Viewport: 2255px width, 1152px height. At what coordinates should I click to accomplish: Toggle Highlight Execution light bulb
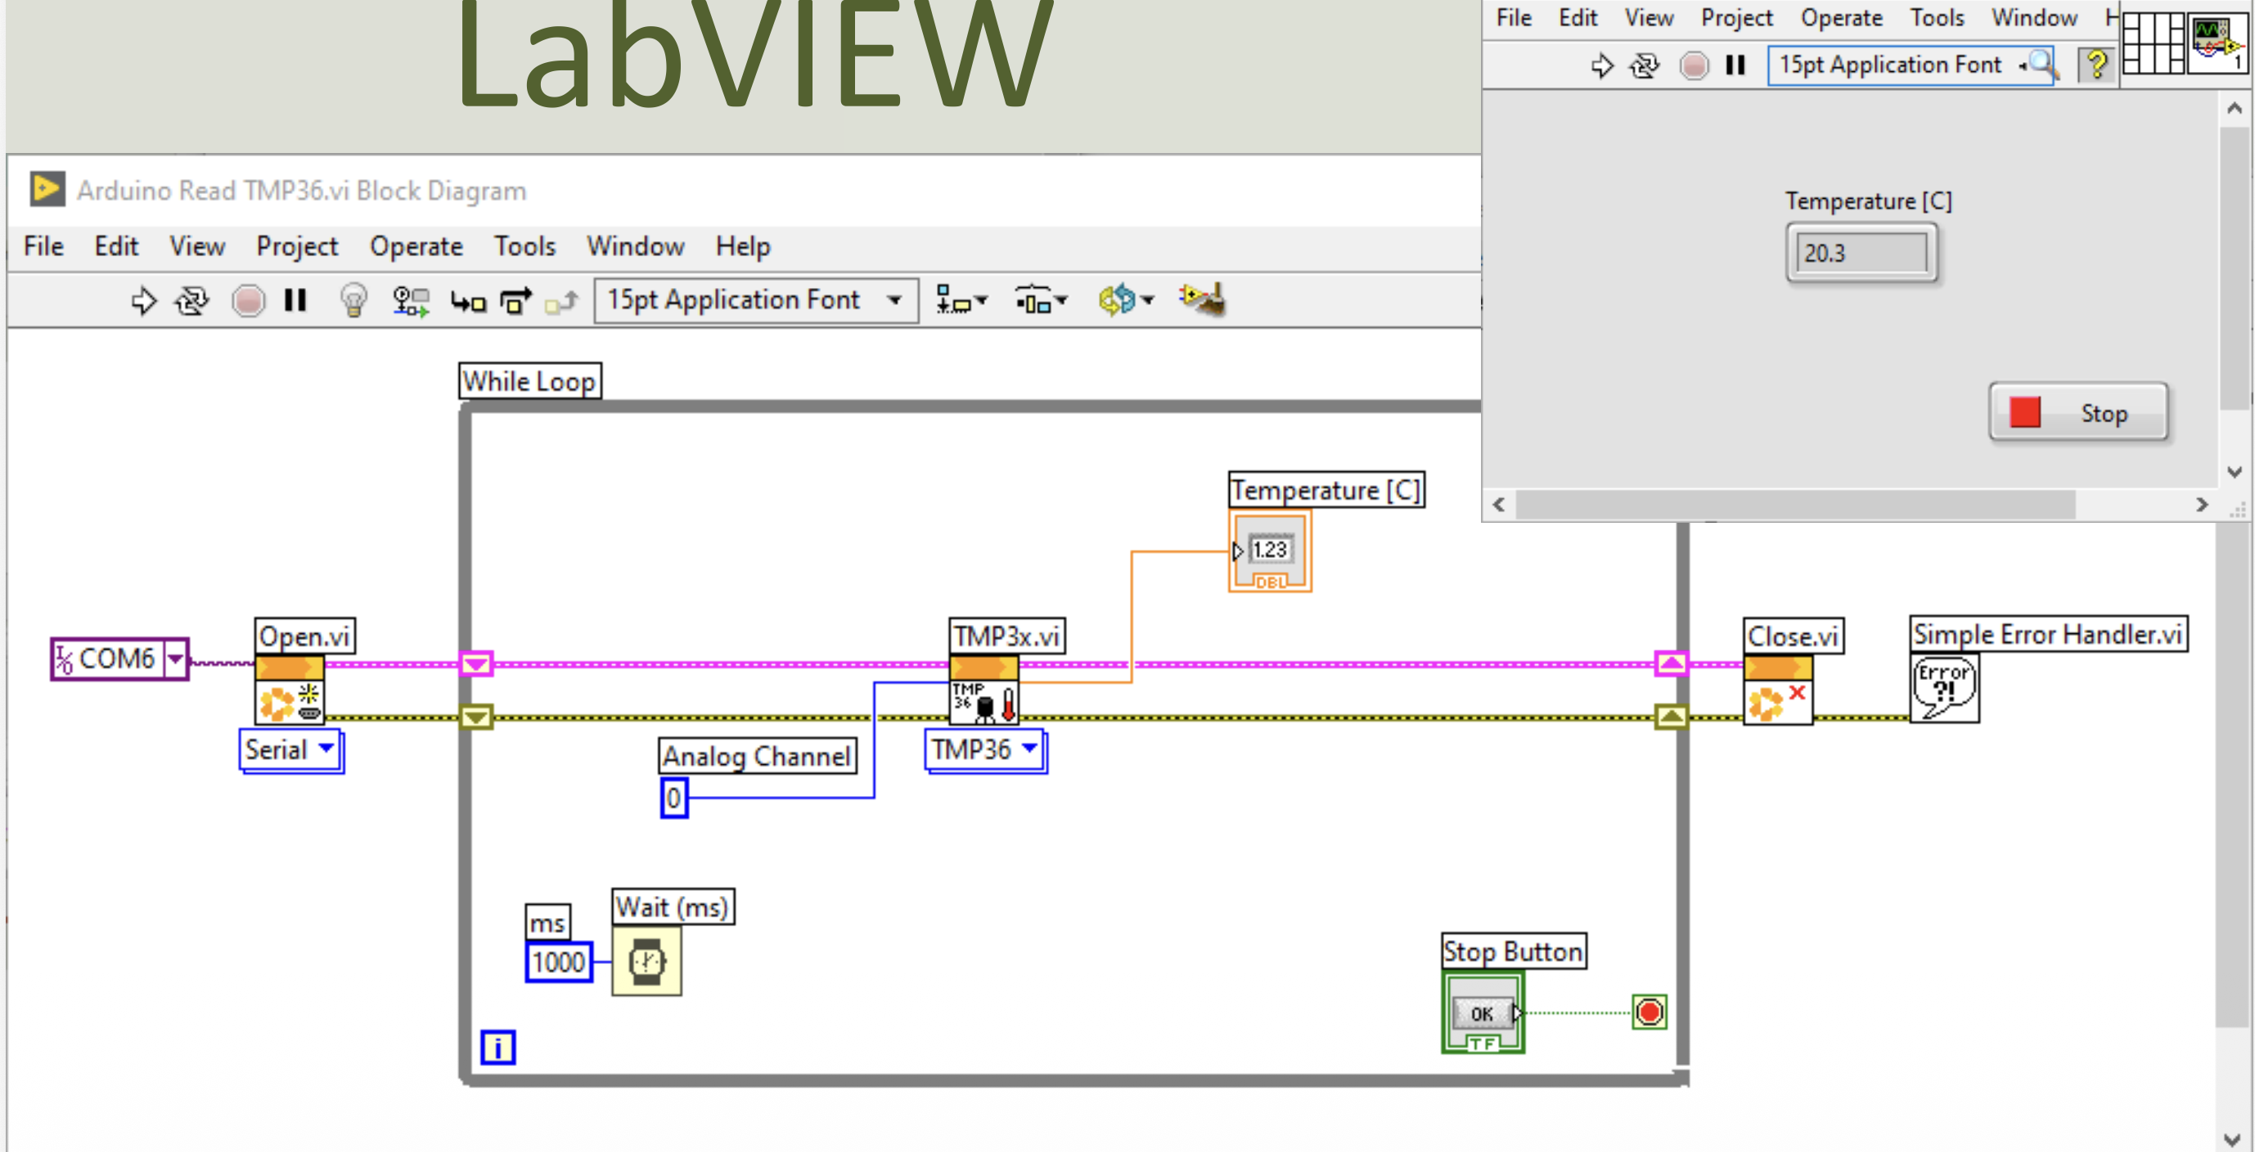coord(353,300)
